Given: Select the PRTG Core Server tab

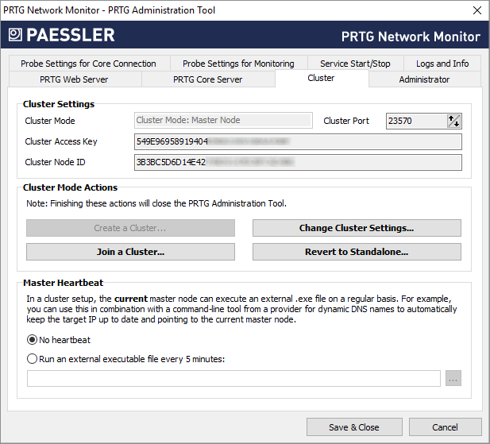Looking at the screenshot, I should coord(208,79).
